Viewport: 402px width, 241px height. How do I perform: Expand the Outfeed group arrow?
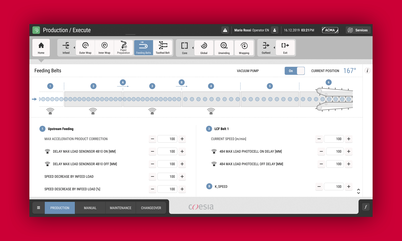[x=274, y=47]
